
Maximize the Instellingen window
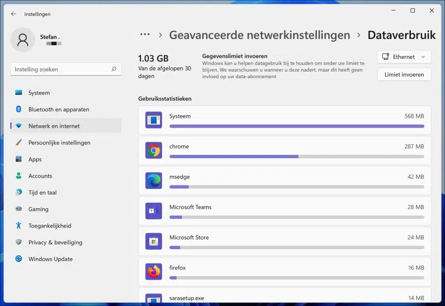pyautogui.click(x=413, y=10)
